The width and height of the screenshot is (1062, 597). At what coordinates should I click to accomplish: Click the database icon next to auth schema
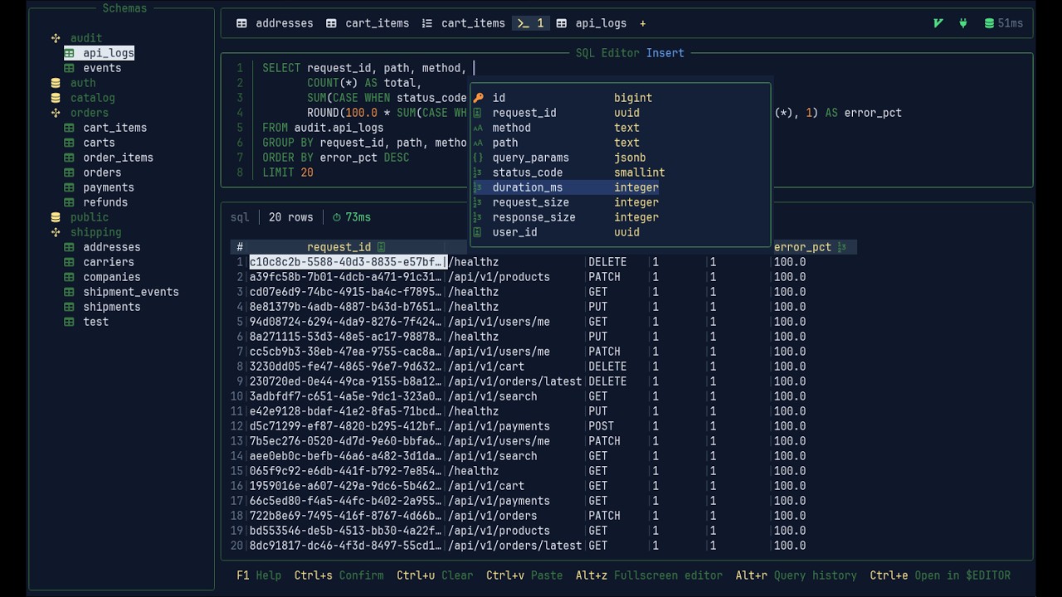click(x=56, y=83)
